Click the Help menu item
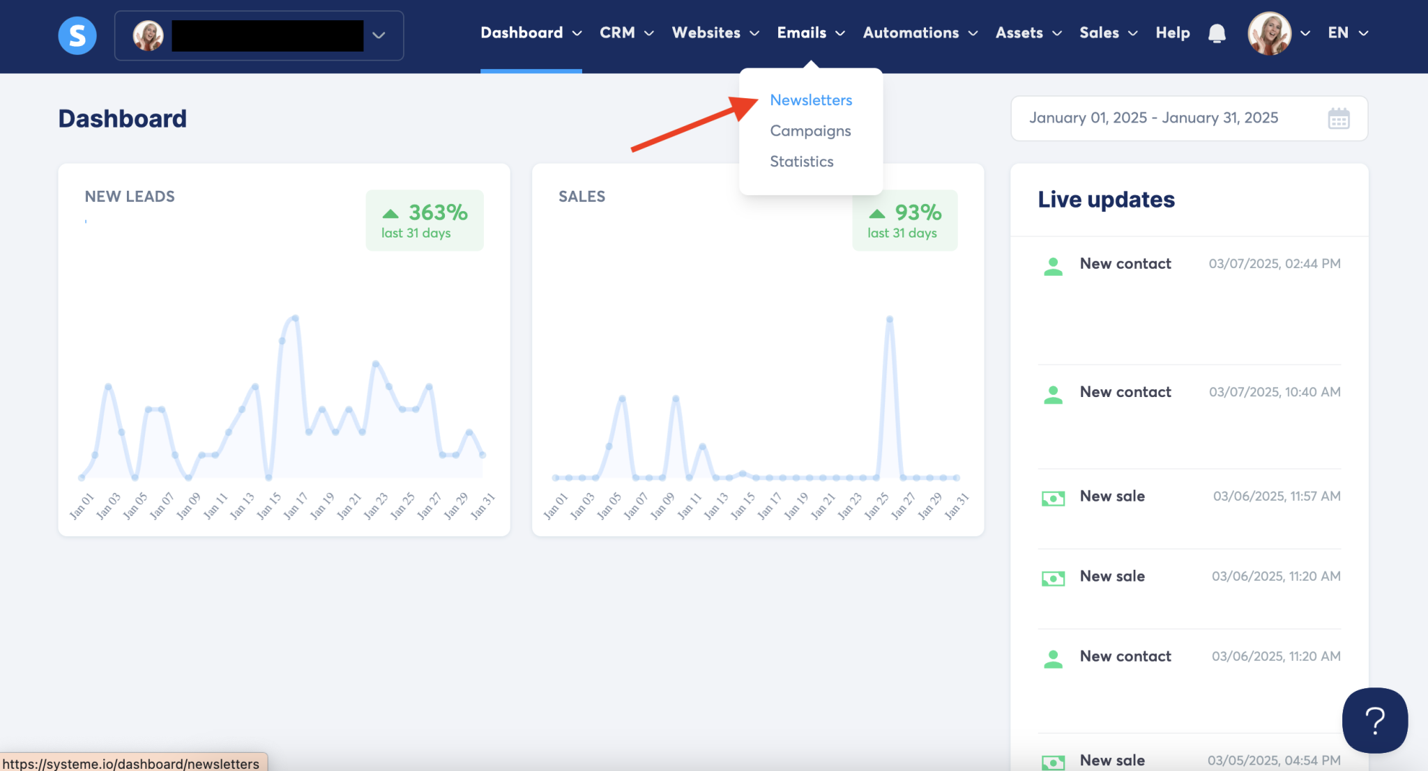This screenshot has height=771, width=1428. point(1173,33)
